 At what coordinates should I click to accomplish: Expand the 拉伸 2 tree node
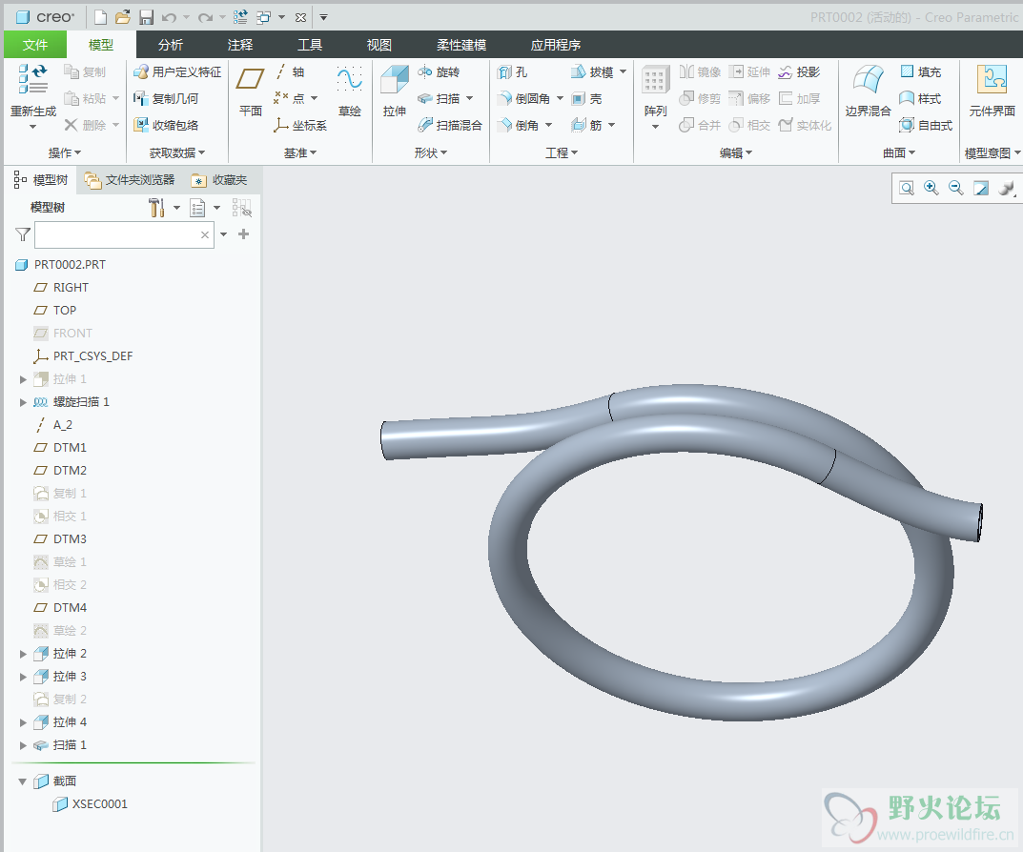point(23,654)
